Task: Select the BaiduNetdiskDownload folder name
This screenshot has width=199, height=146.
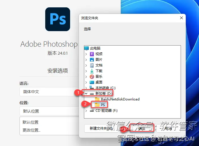Action: [120, 99]
